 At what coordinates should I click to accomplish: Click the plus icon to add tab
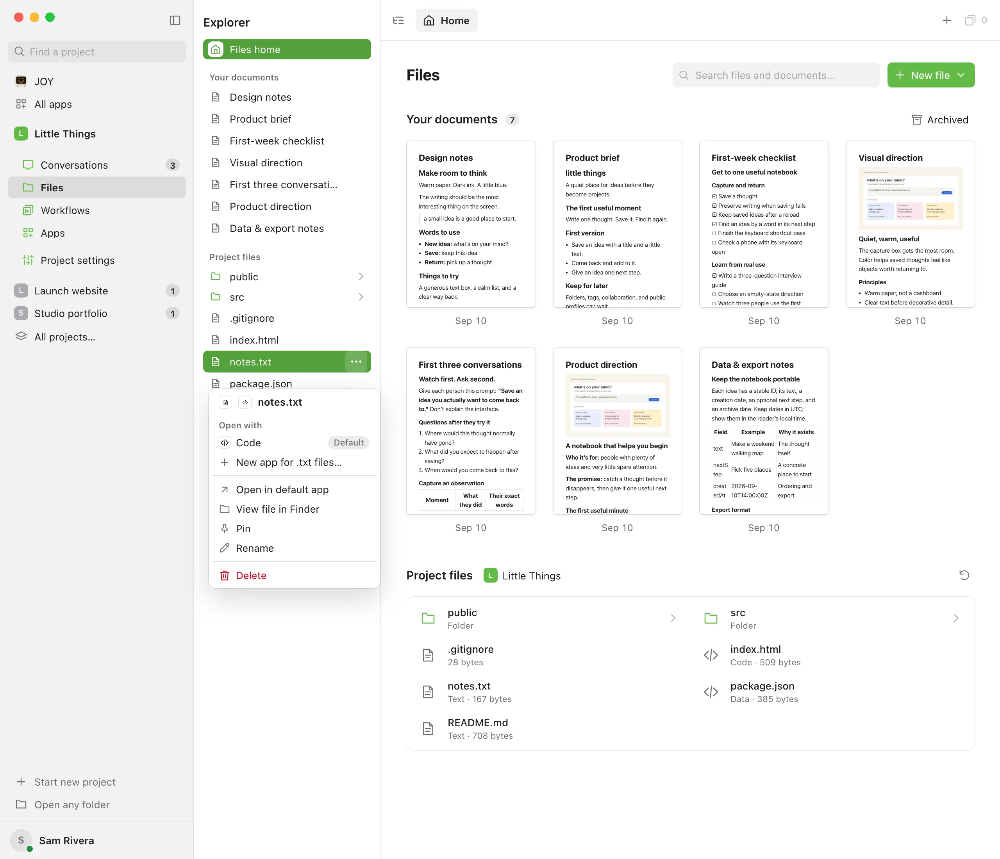[x=946, y=20]
